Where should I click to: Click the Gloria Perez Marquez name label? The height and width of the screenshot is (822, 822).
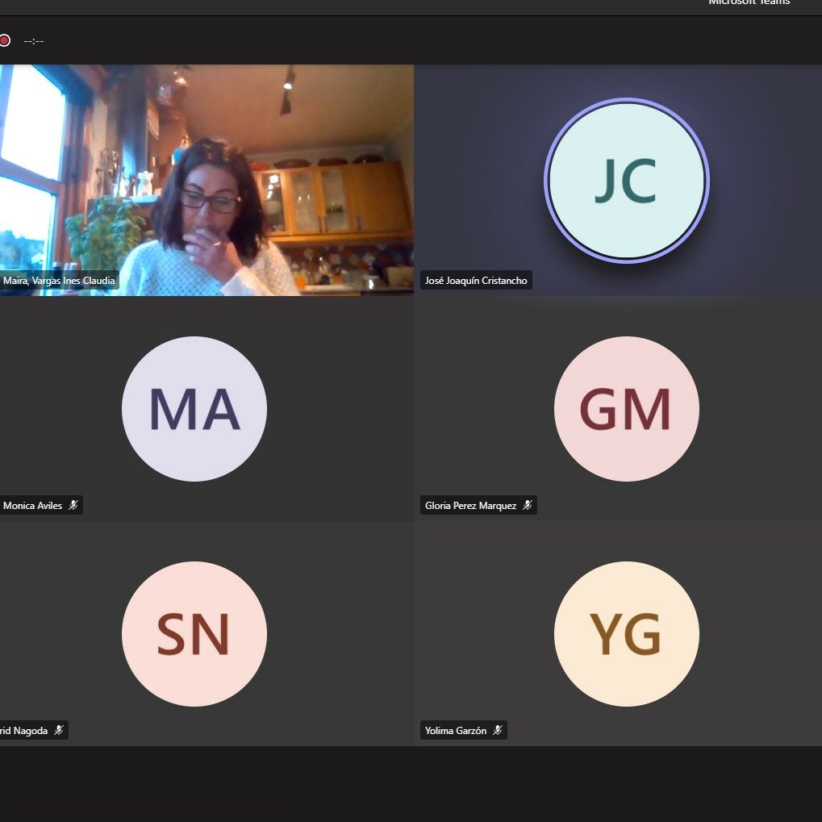point(470,506)
